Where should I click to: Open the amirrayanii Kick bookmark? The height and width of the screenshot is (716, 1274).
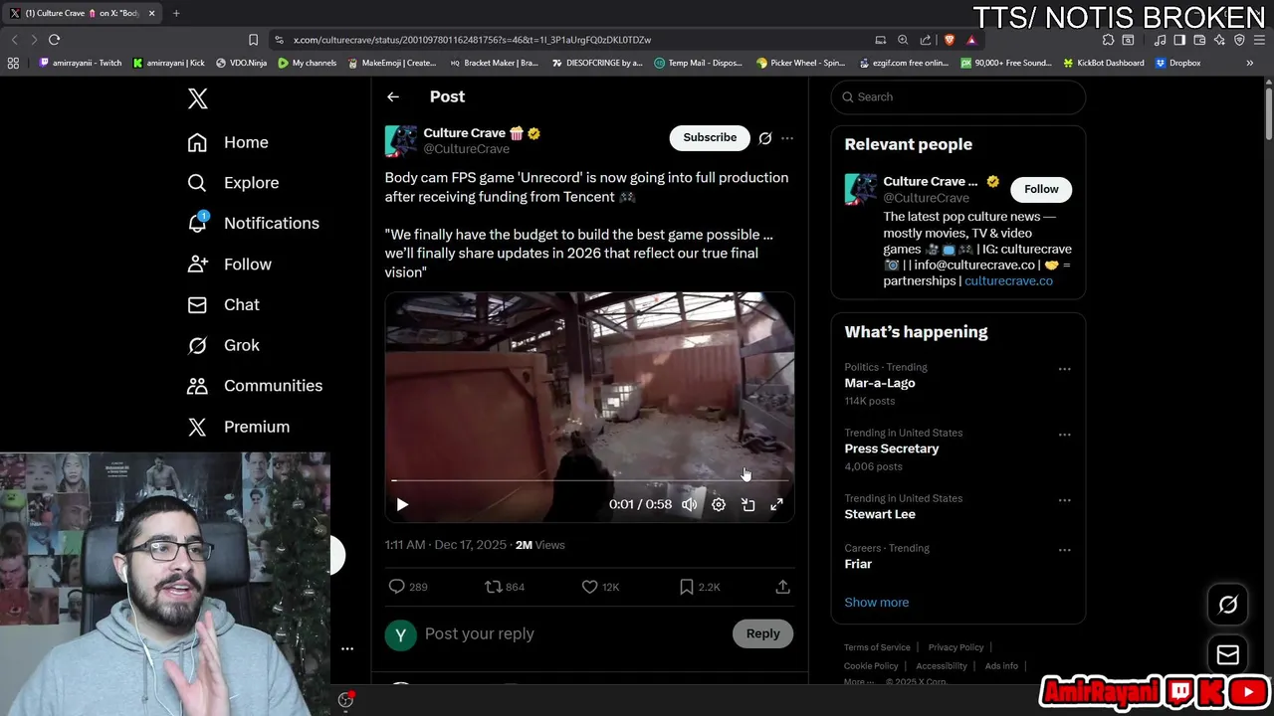click(169, 63)
